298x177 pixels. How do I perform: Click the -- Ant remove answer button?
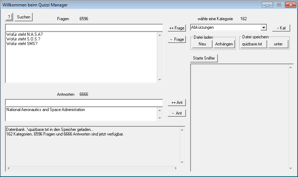click(177, 113)
